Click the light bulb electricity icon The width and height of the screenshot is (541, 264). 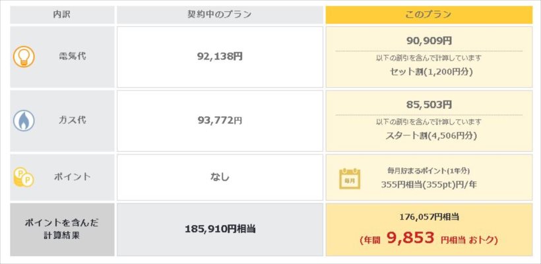24,57
